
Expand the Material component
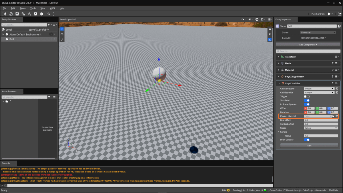(279, 70)
